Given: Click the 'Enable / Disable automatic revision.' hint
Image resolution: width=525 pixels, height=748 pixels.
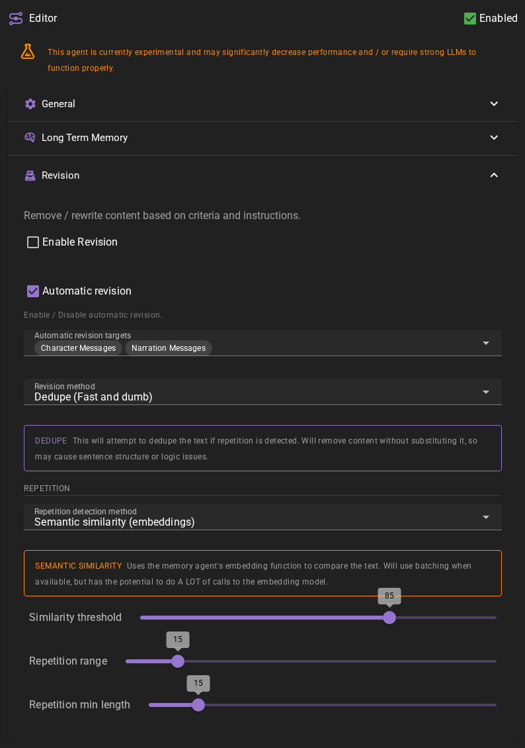Looking at the screenshot, I should coord(93,315).
